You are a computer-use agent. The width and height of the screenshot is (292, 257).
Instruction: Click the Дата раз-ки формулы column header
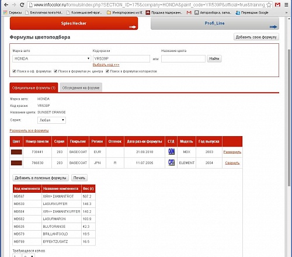click(x=144, y=141)
